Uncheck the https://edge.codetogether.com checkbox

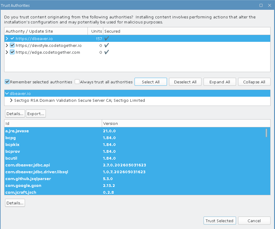point(12,52)
